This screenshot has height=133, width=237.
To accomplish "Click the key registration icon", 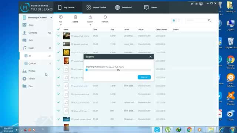I will click(192, 4).
